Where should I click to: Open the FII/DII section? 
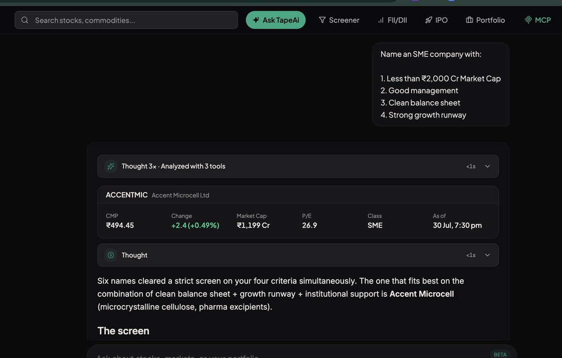392,20
